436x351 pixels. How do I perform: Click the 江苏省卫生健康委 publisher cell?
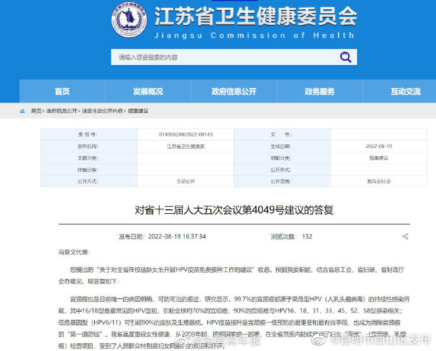pyautogui.click(x=186, y=147)
